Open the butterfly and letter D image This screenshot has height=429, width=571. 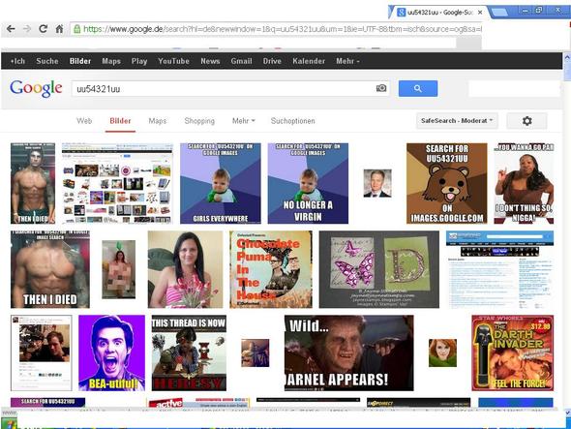(379, 269)
